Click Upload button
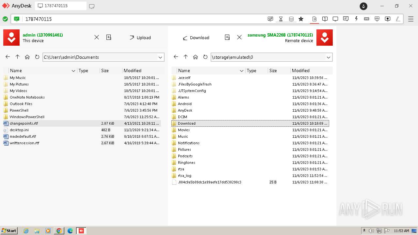Image resolution: width=418 pixels, height=235 pixels. pyautogui.click(x=140, y=38)
